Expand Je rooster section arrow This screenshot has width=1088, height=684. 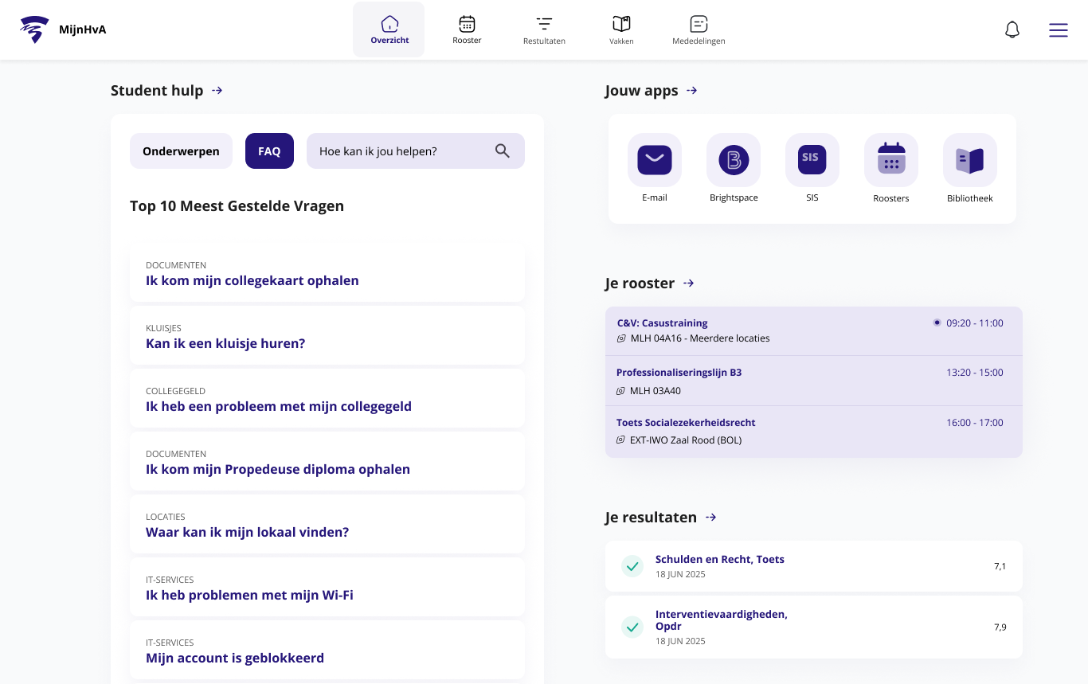tap(689, 283)
